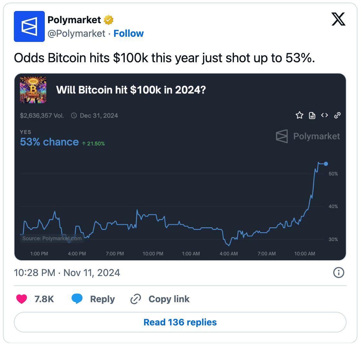Click the document icon in chart header

click(x=312, y=115)
